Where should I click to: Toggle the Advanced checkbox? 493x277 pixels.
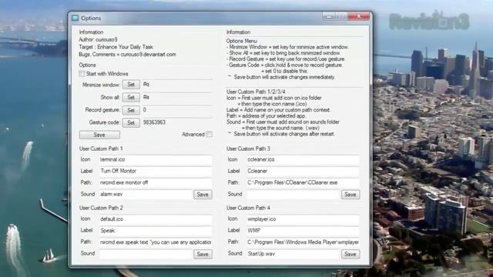tap(209, 135)
